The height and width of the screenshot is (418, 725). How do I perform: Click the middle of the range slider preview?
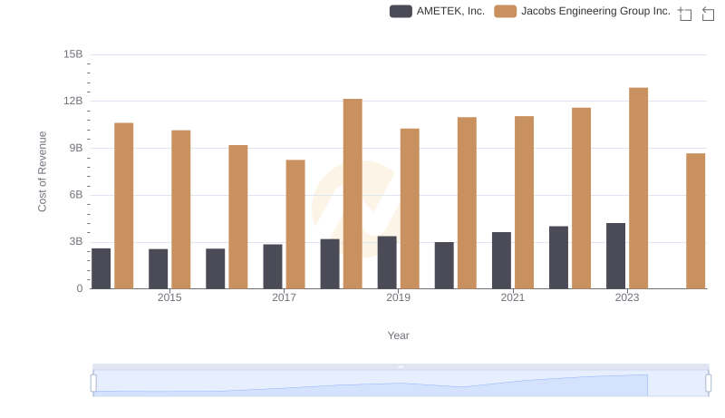coord(401,384)
